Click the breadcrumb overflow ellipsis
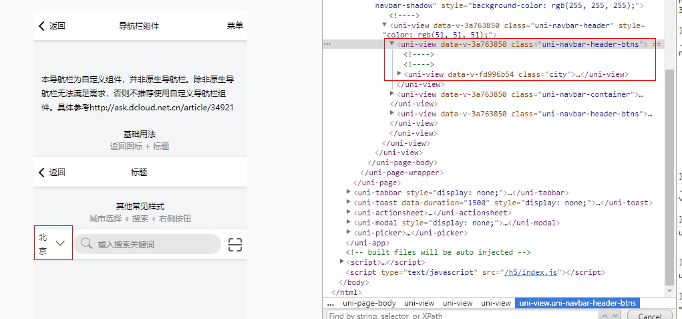The image size is (682, 319). [x=331, y=303]
